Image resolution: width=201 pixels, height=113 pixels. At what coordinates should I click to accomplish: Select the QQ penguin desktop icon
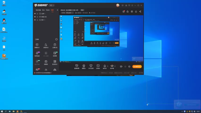point(4,21)
